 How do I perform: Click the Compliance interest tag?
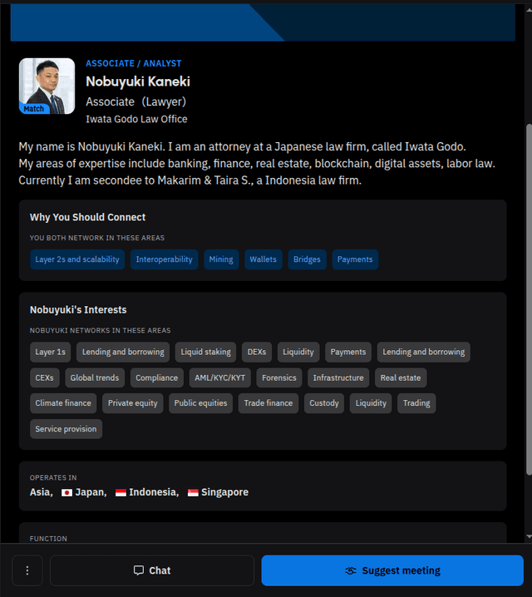pos(157,377)
